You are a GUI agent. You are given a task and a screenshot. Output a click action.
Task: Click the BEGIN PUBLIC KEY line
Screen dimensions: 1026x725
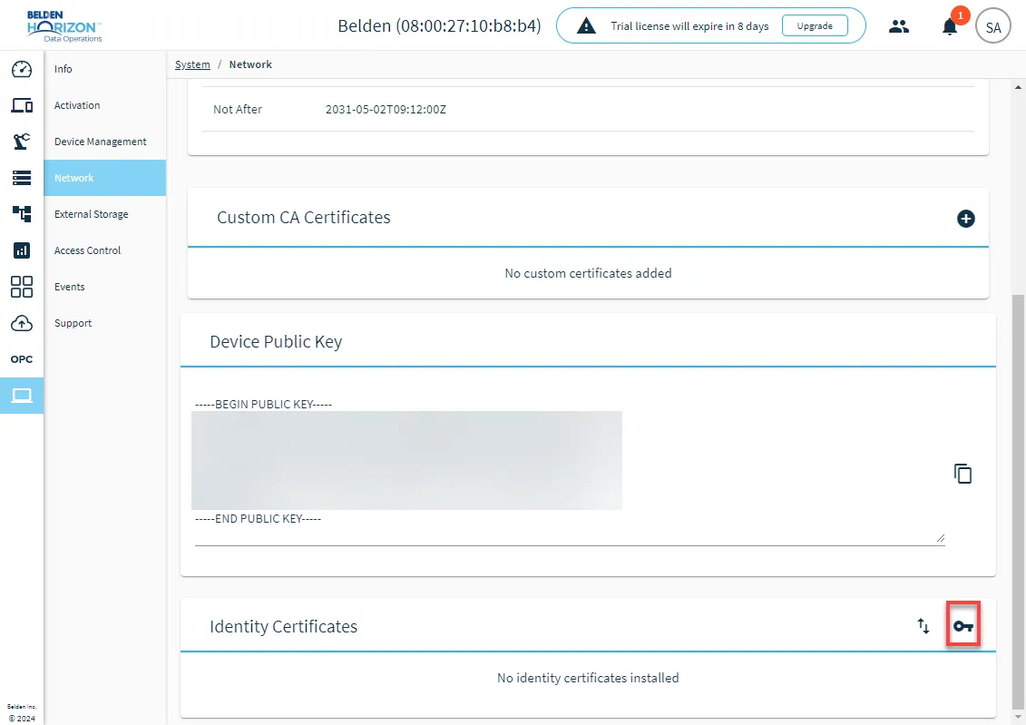[263, 405]
